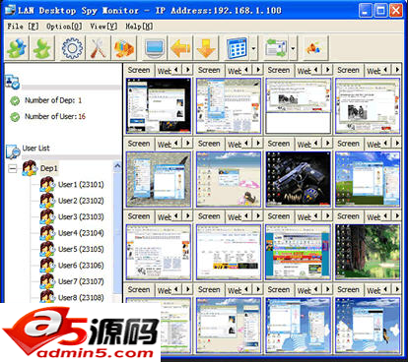The width and height of the screenshot is (408, 362).
Task: Click the blue grid layout toolbar icon
Action: 237,48
